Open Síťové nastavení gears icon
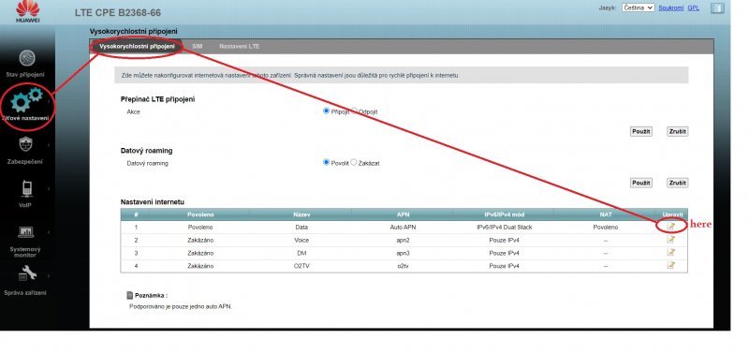Screen dimensions: 749x354 [x=27, y=99]
